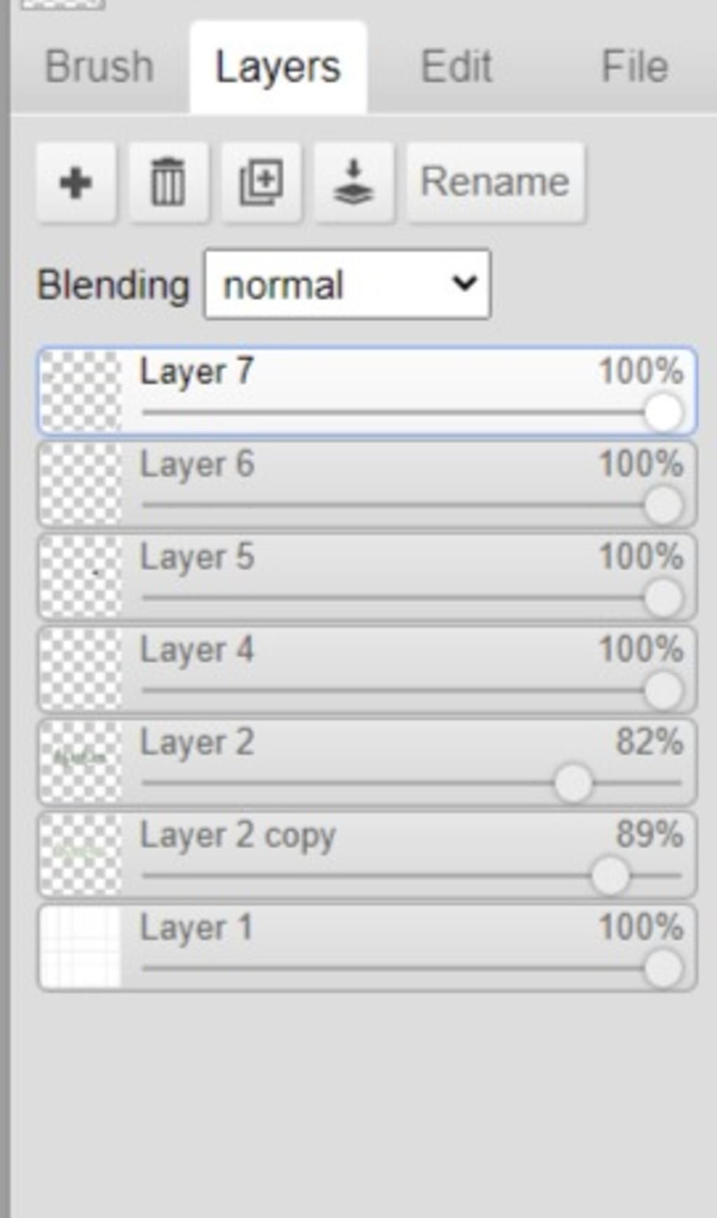Choose Layer 5 by its name
717x1218 pixels.
[x=197, y=557]
